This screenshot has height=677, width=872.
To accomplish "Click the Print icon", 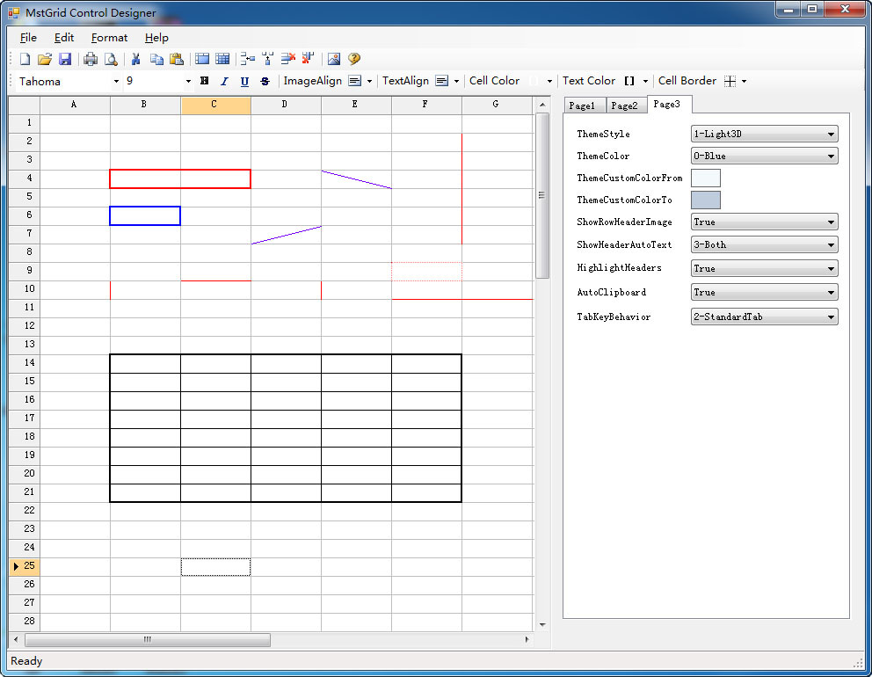I will point(91,59).
